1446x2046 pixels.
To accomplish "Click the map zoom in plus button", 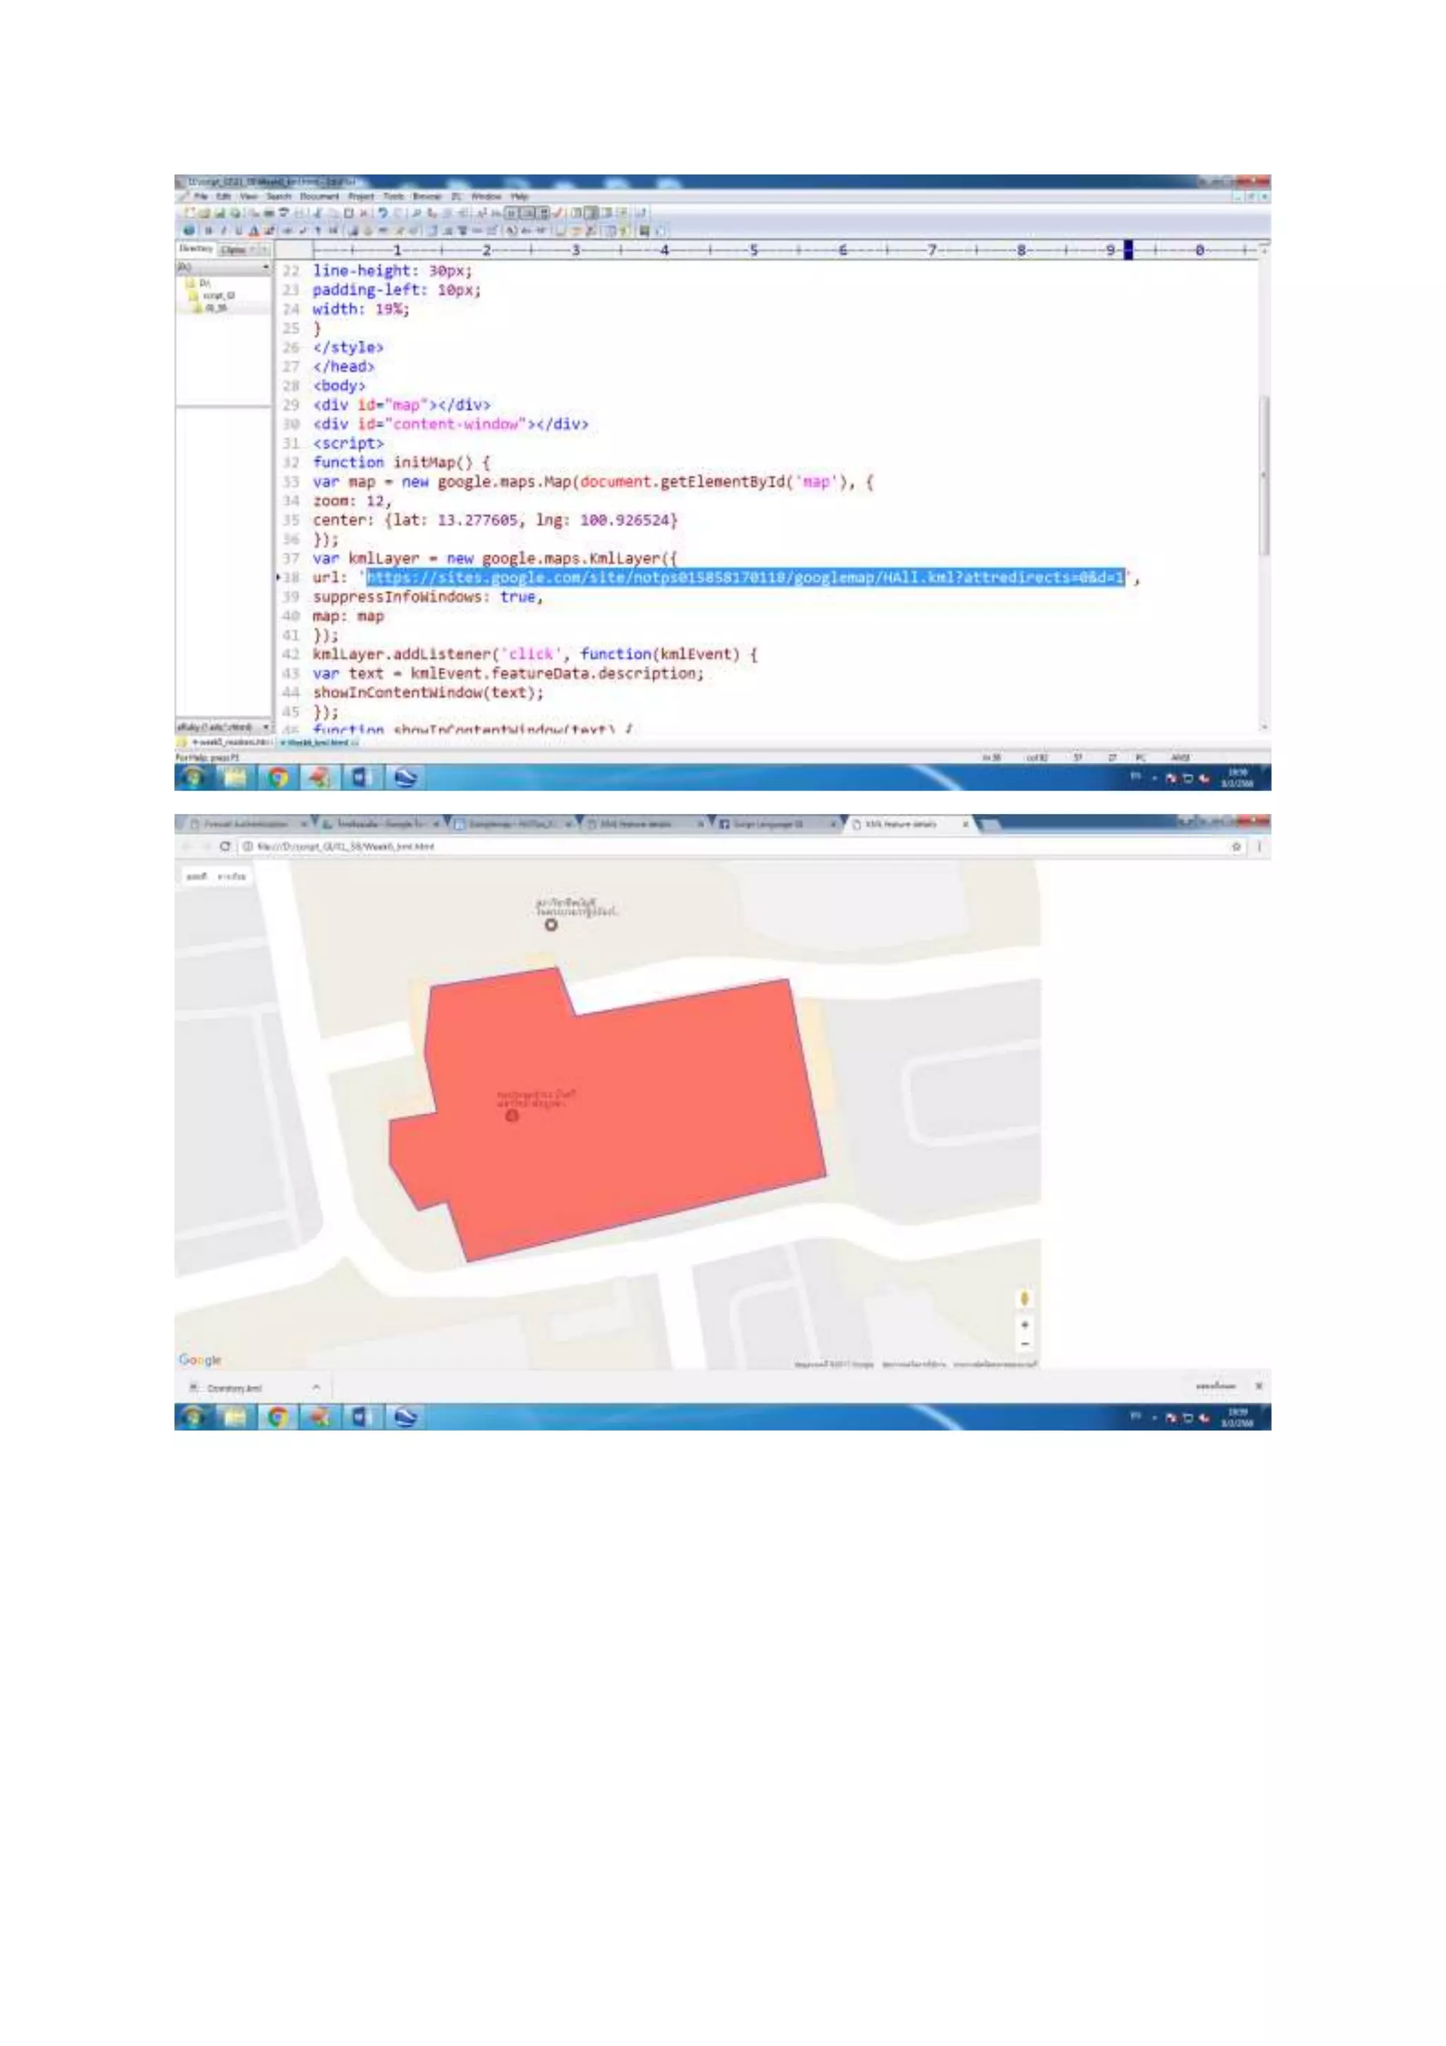I will (x=1024, y=1325).
